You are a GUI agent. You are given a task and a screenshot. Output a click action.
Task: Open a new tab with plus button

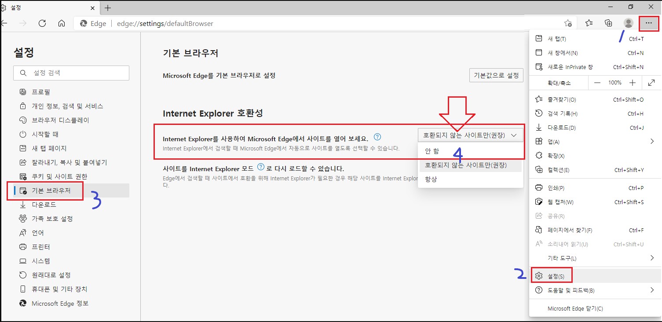pos(108,8)
